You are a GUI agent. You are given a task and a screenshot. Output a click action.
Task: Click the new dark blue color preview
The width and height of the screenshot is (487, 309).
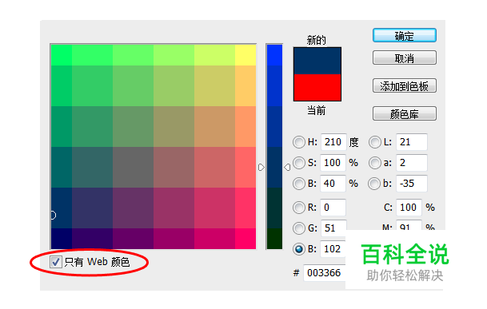tap(317, 61)
